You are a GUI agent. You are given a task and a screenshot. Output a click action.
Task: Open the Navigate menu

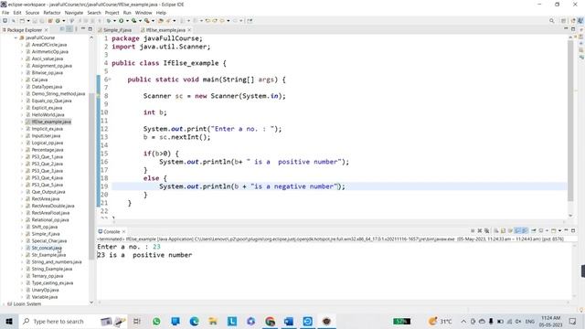pos(74,13)
